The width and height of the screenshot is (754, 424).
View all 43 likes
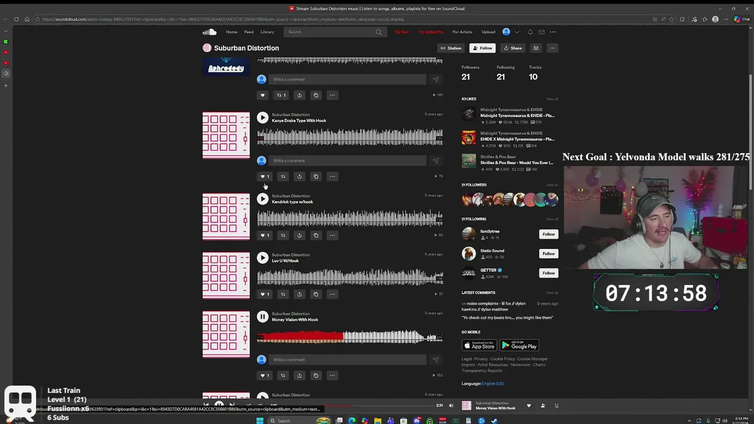552,99
